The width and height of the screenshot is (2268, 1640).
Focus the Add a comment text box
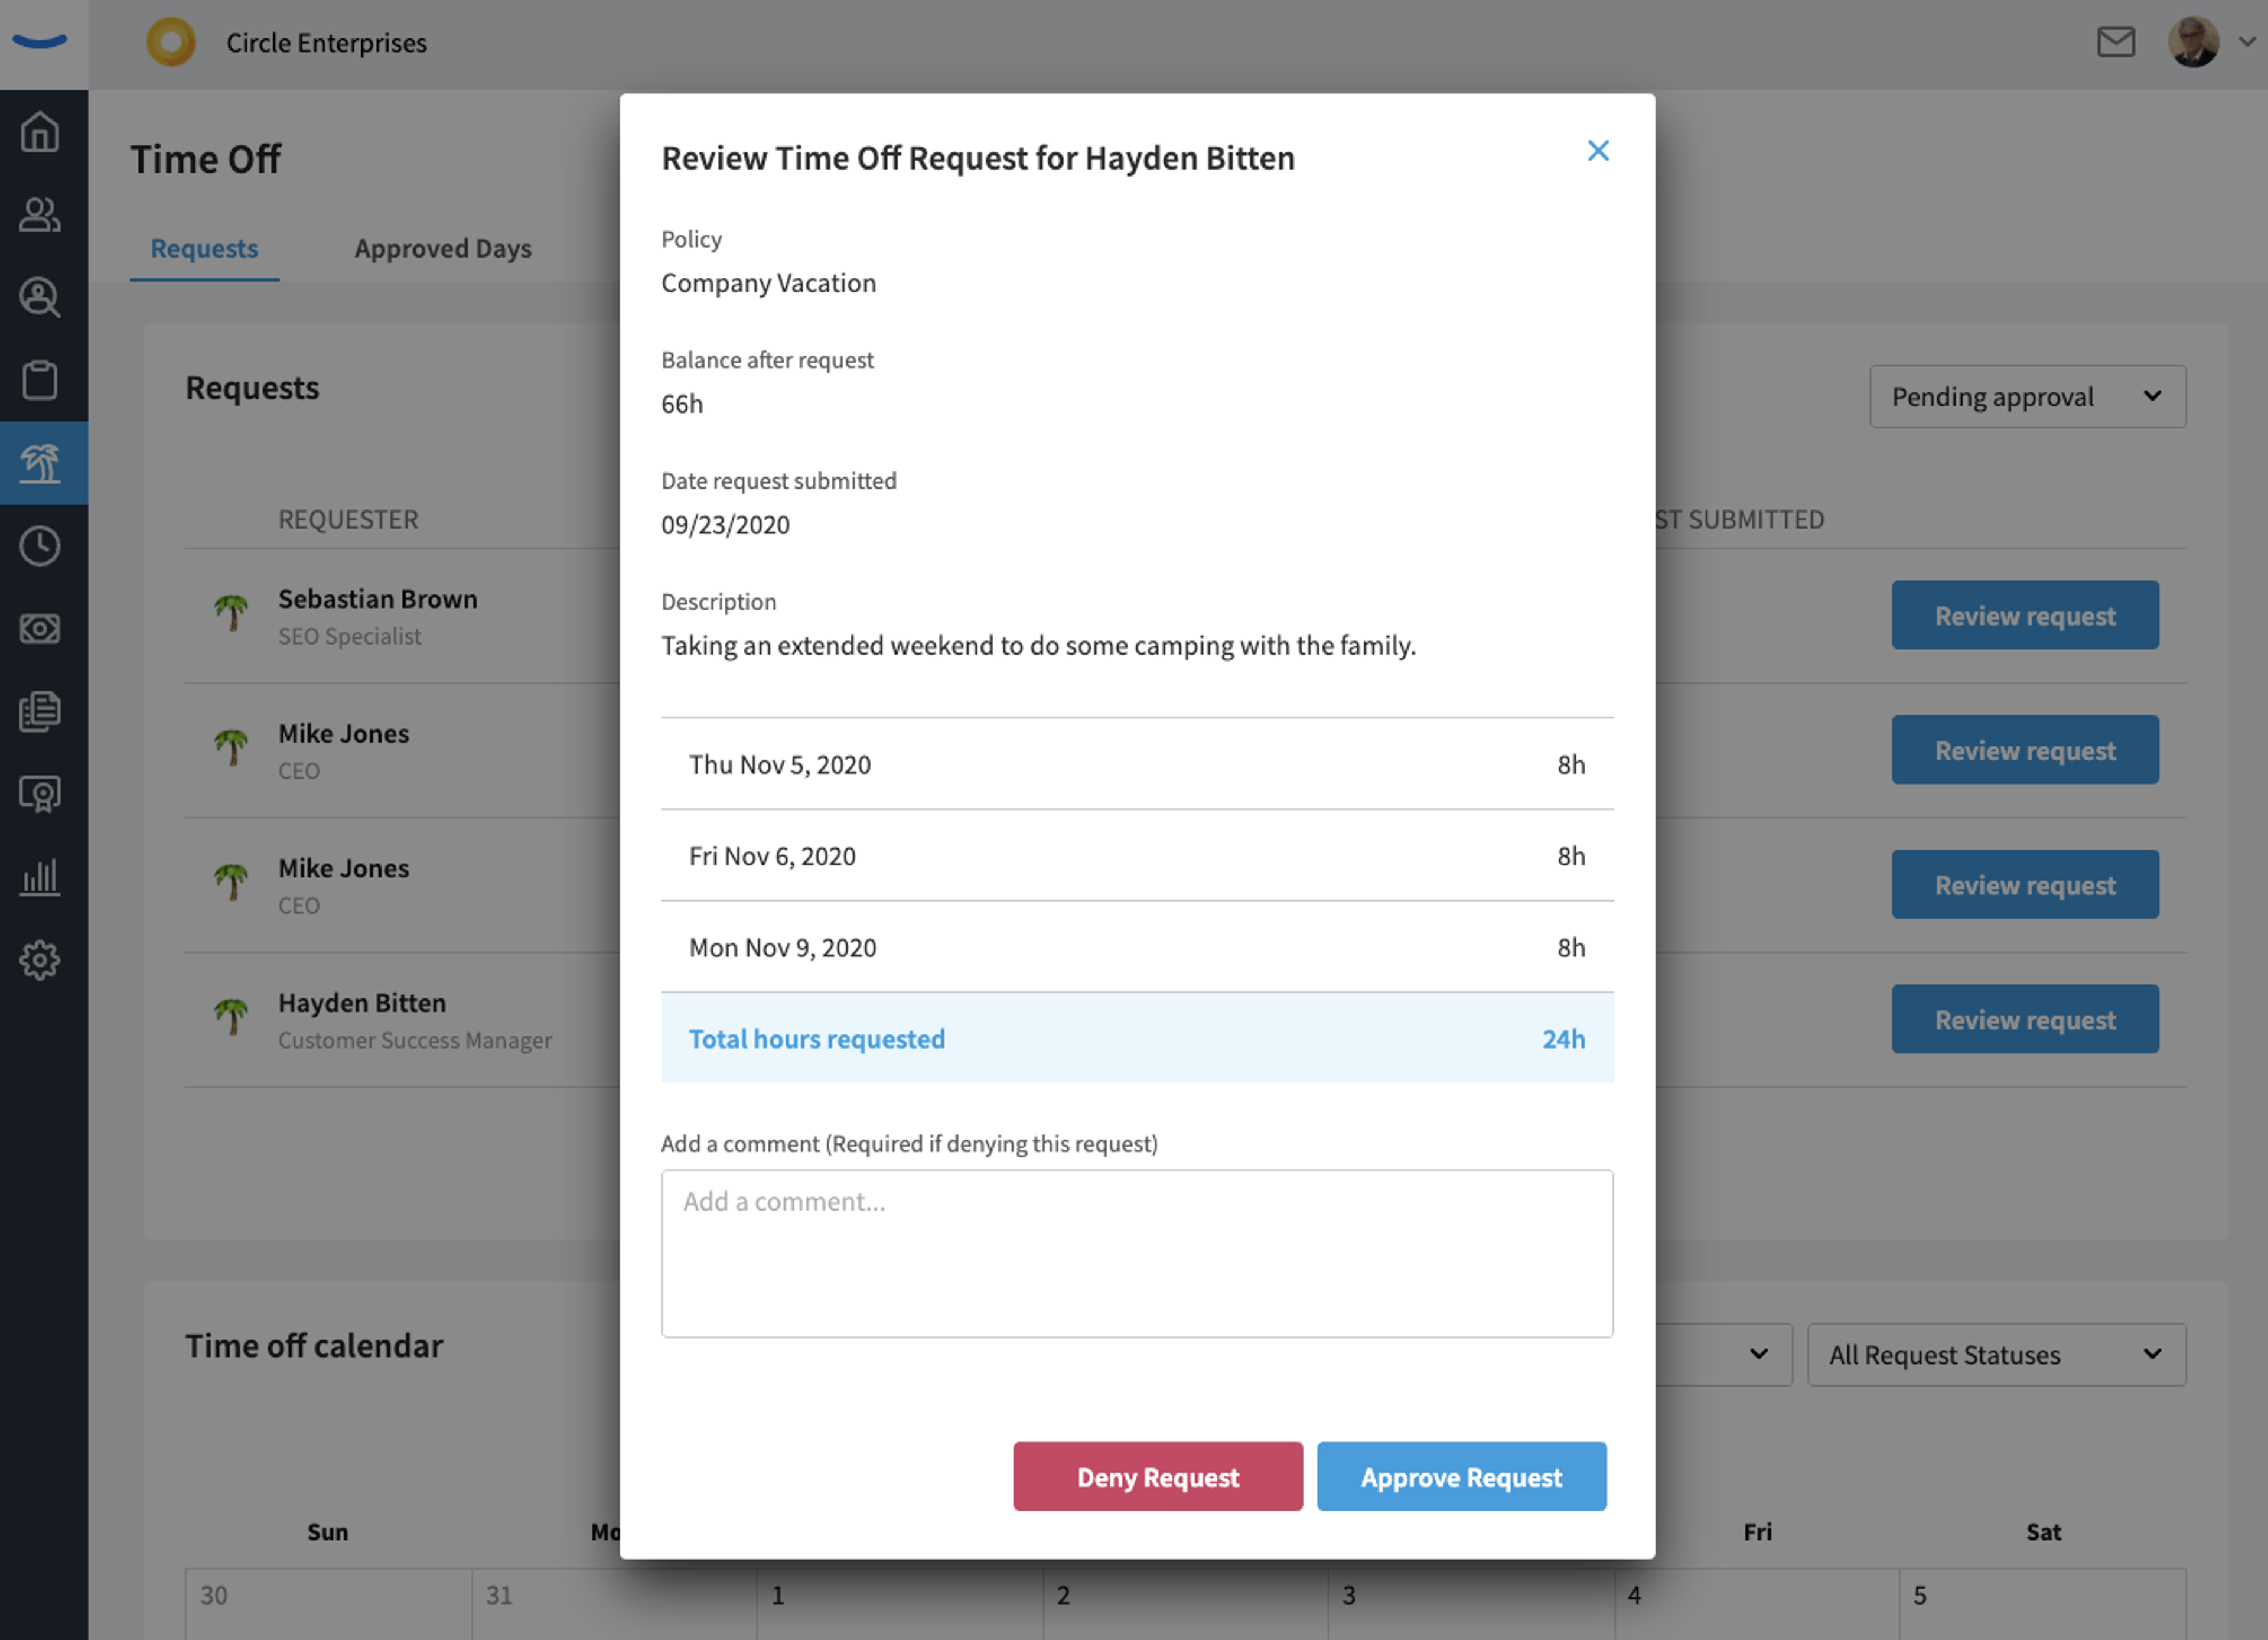[1136, 1253]
